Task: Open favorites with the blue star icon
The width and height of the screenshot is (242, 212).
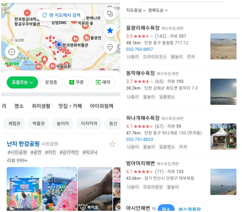Action: 110,30
